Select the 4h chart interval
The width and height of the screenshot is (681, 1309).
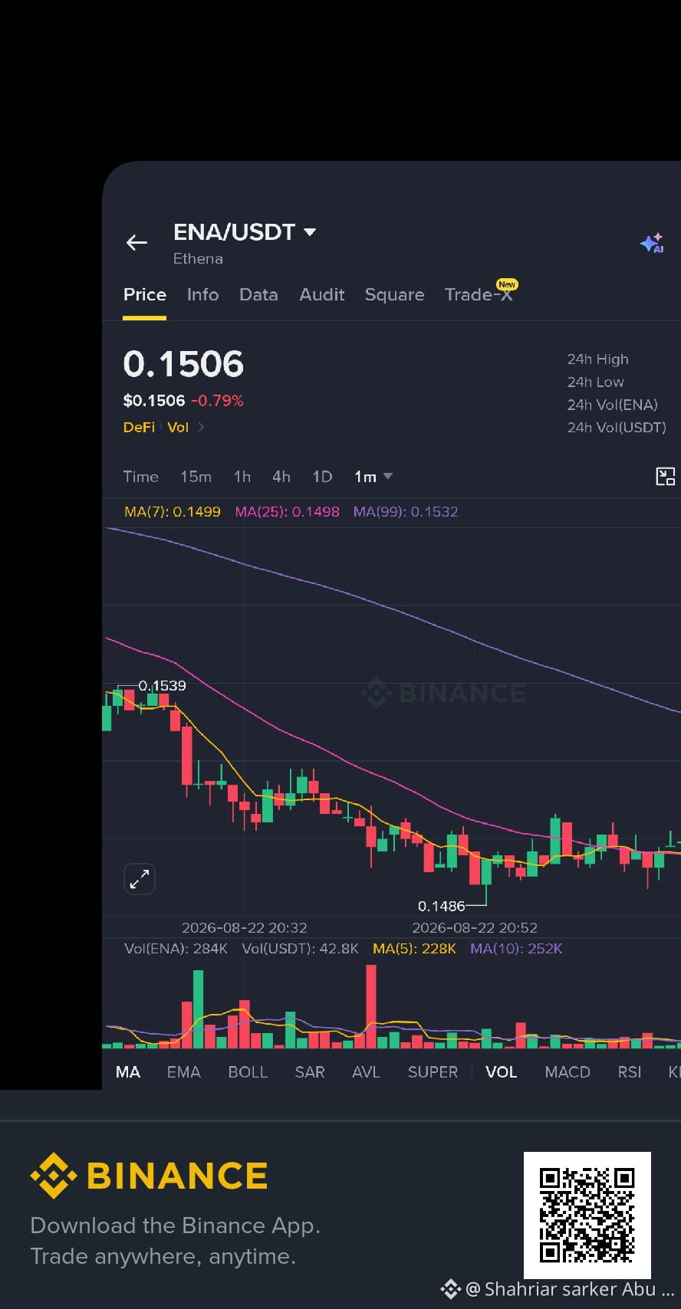[281, 477]
